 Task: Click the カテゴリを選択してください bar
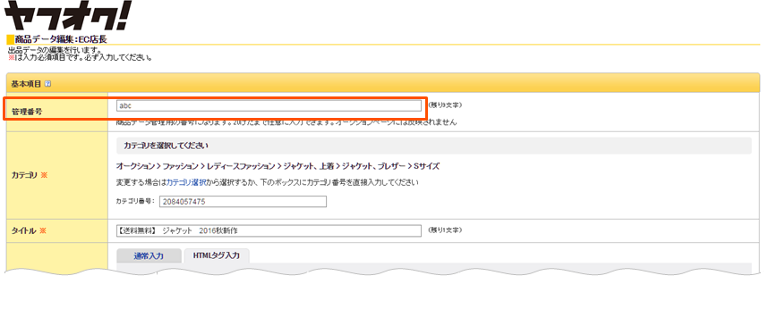[433, 146]
